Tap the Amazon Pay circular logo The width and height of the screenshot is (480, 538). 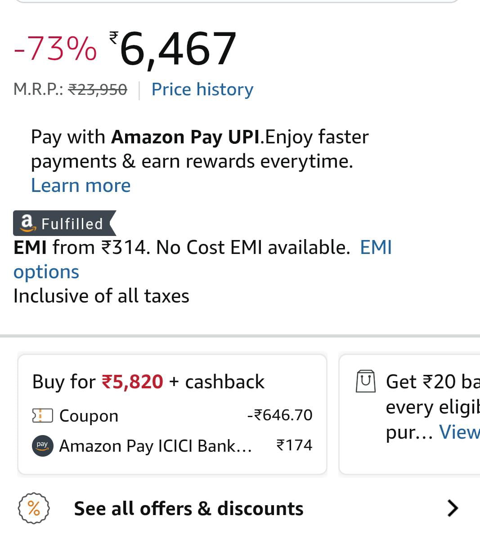click(43, 445)
